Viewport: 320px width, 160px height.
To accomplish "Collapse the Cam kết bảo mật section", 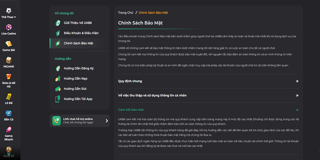I will pos(297,110).
